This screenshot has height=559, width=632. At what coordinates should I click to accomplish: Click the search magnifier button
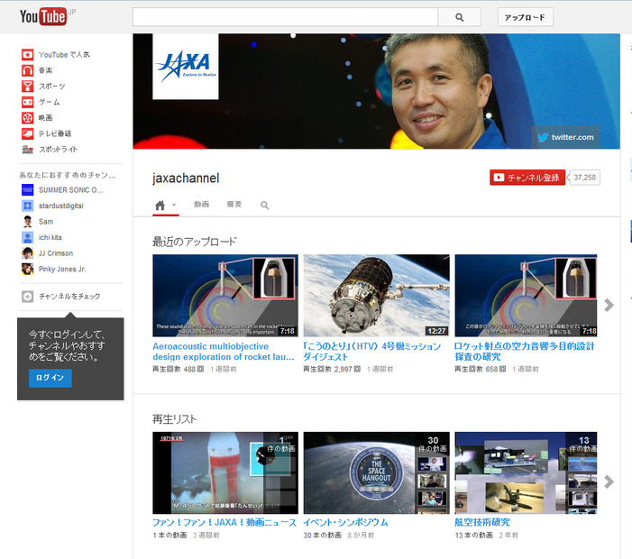point(460,17)
